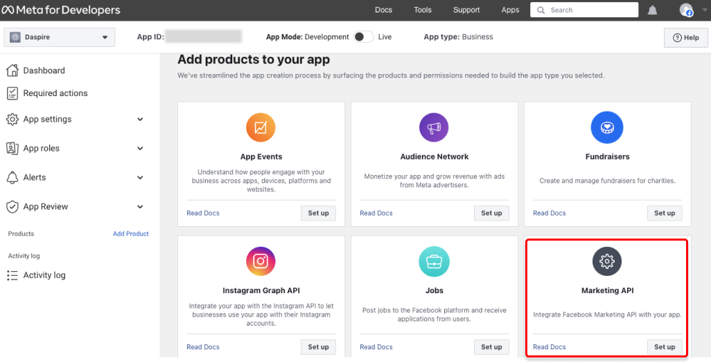Click the Marketing API card title
Viewport: 711px width, 363px height.
click(607, 290)
